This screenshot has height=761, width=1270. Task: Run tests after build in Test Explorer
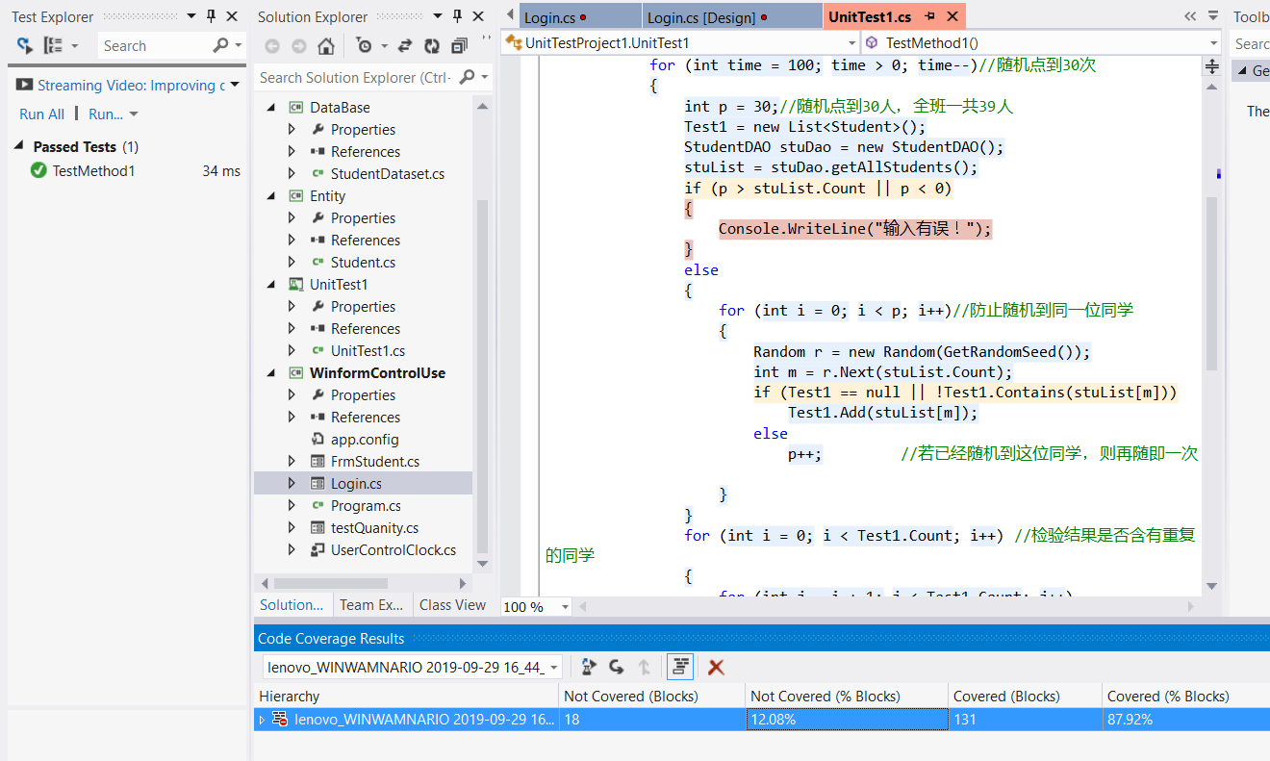(x=25, y=45)
